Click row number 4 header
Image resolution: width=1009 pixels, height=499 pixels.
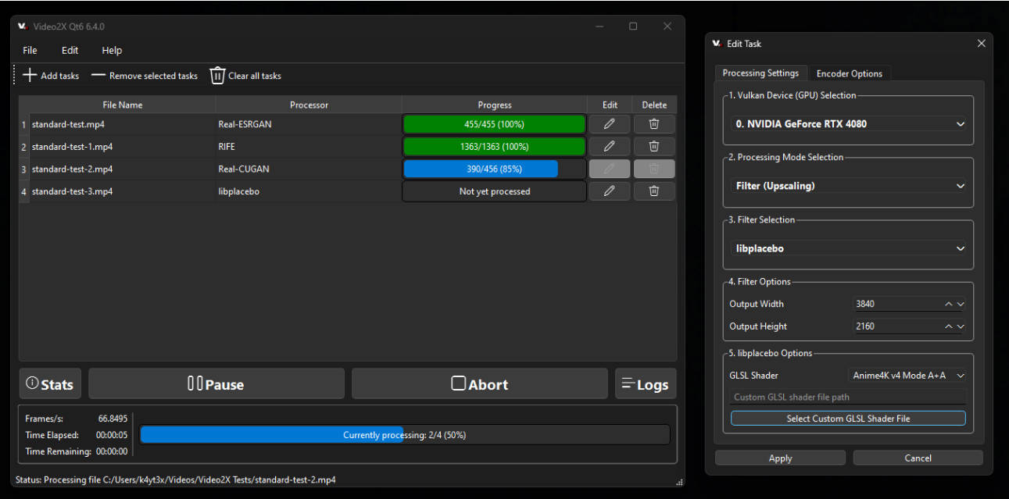point(23,191)
